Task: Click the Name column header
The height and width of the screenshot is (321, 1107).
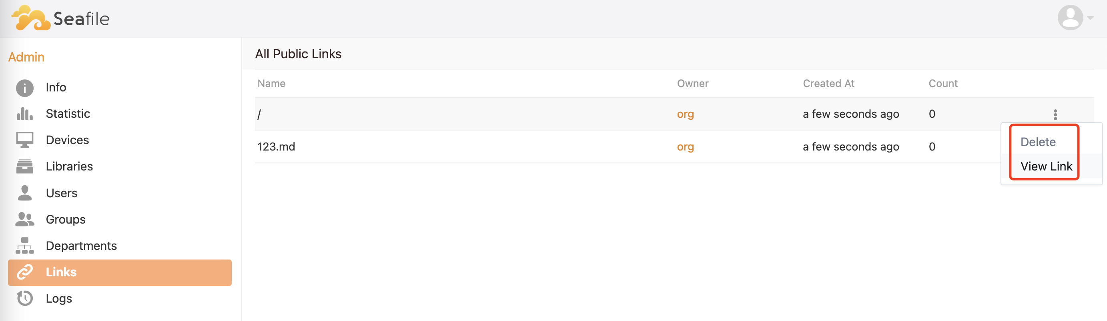Action: pyautogui.click(x=271, y=83)
